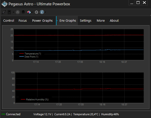Expand the dropdown next to speech bubbles icon
The image size is (151, 118).
pyautogui.click(x=32, y=12)
